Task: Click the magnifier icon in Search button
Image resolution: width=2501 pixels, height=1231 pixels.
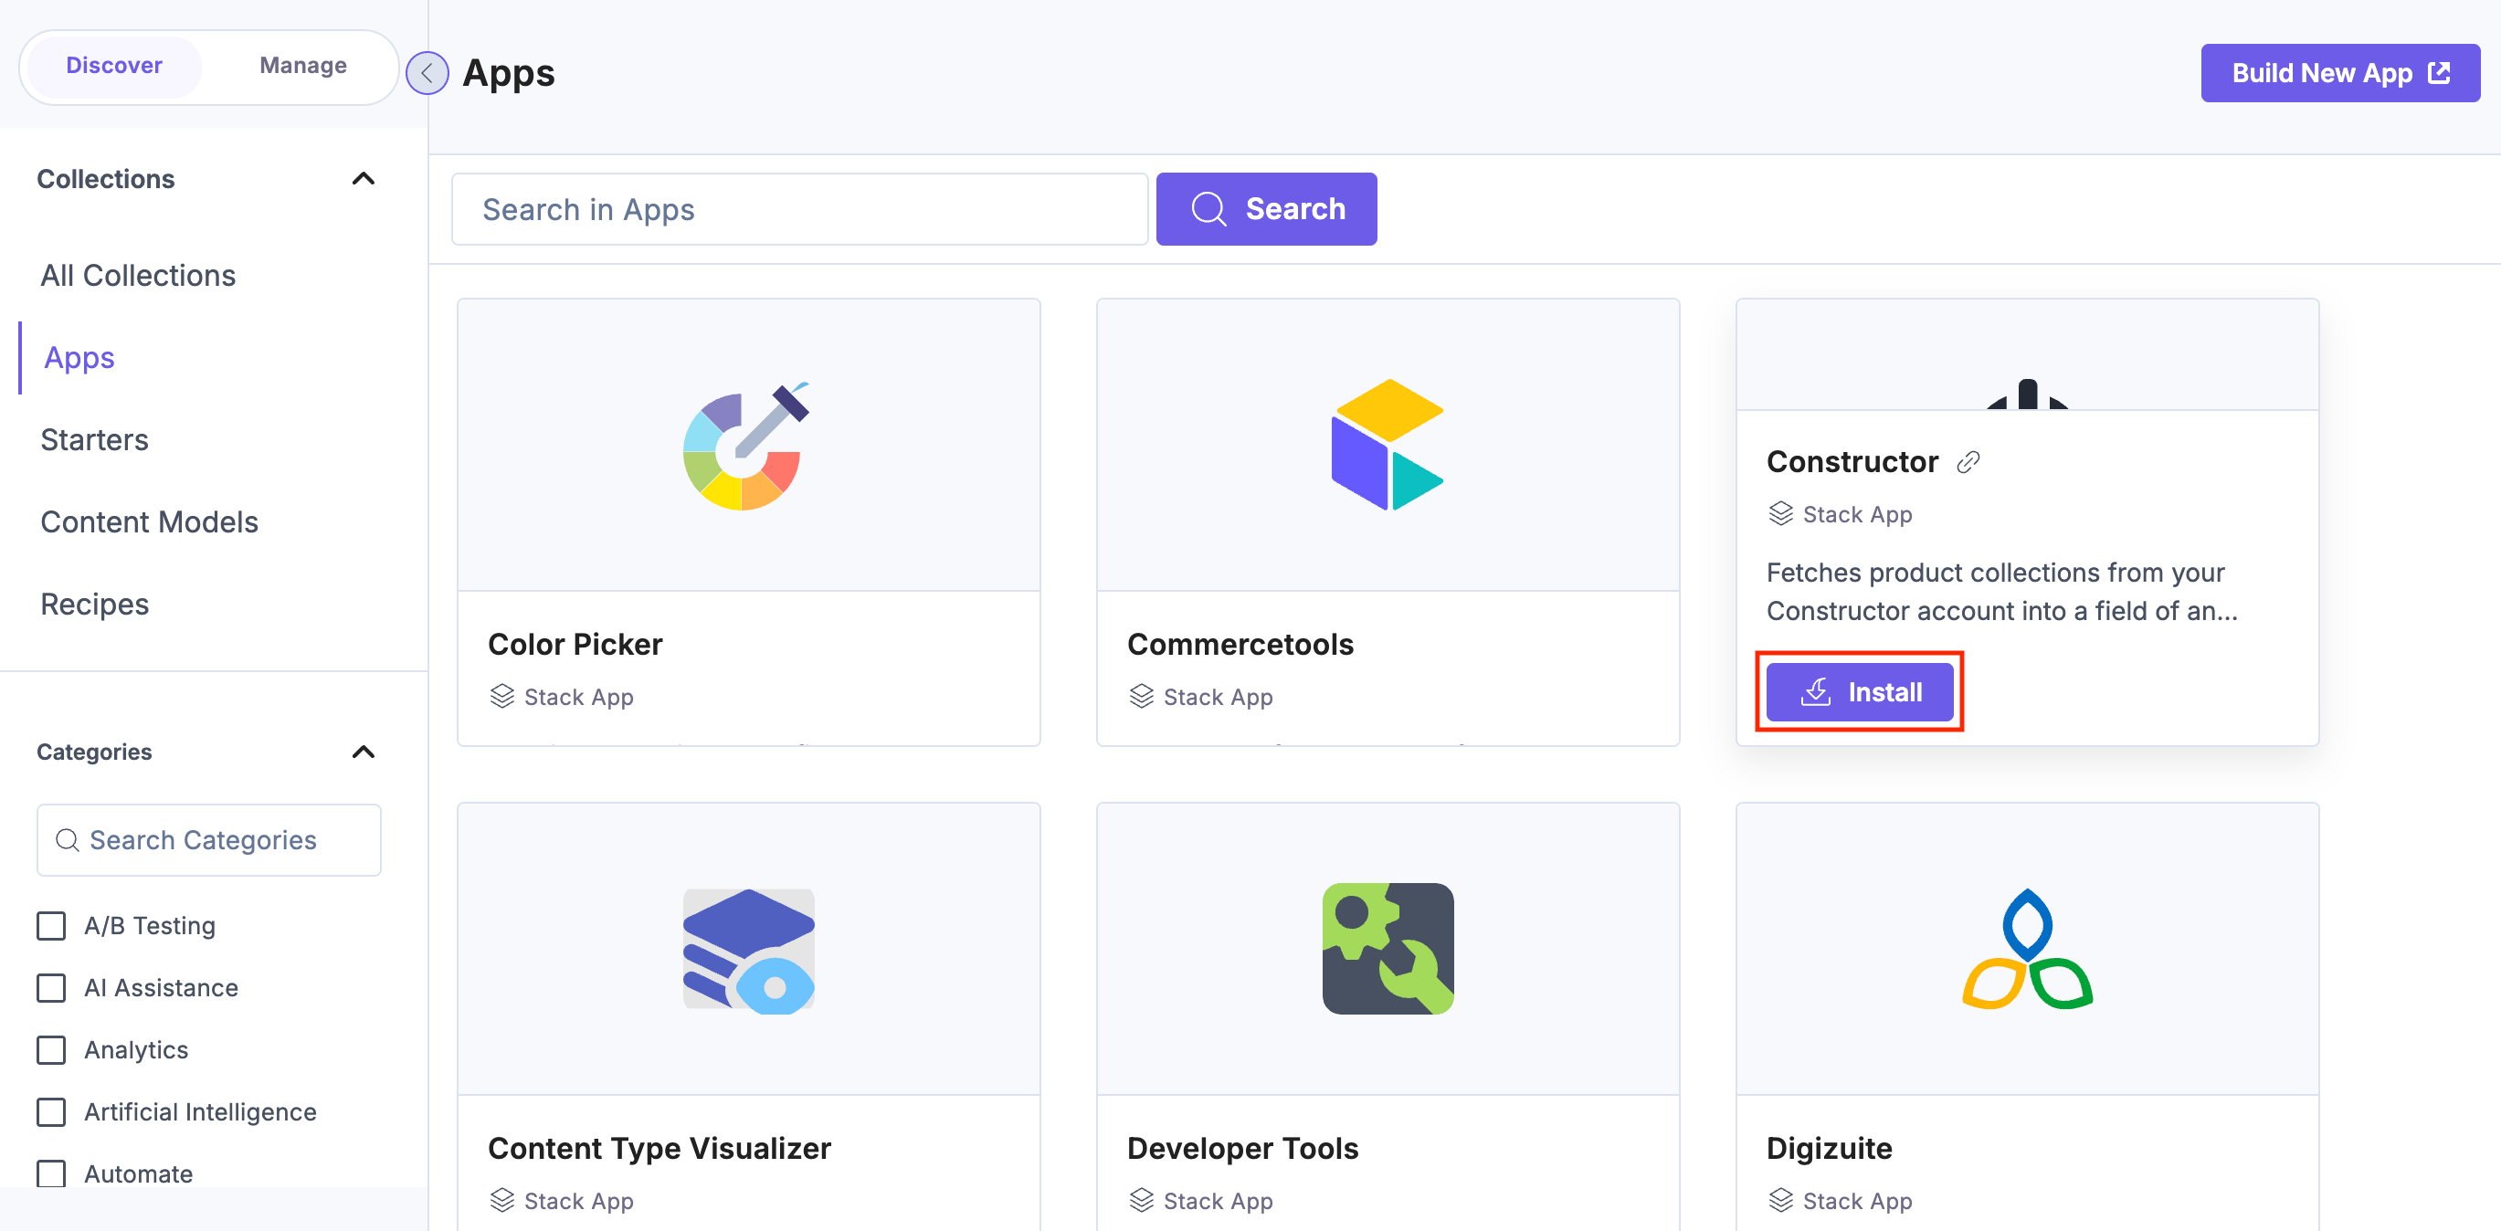Action: pos(1208,209)
